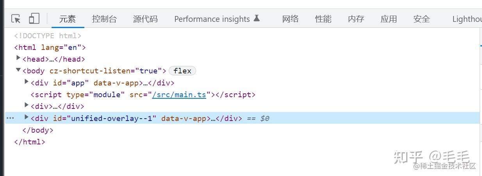Activate the inspect element picker icon
This screenshot has width=482, height=176.
pyautogui.click(x=16, y=18)
